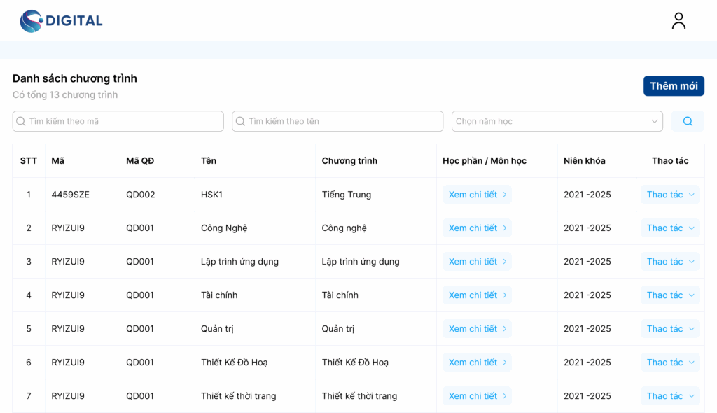
Task: Click magnifier icon in code search field
Action: [21, 121]
